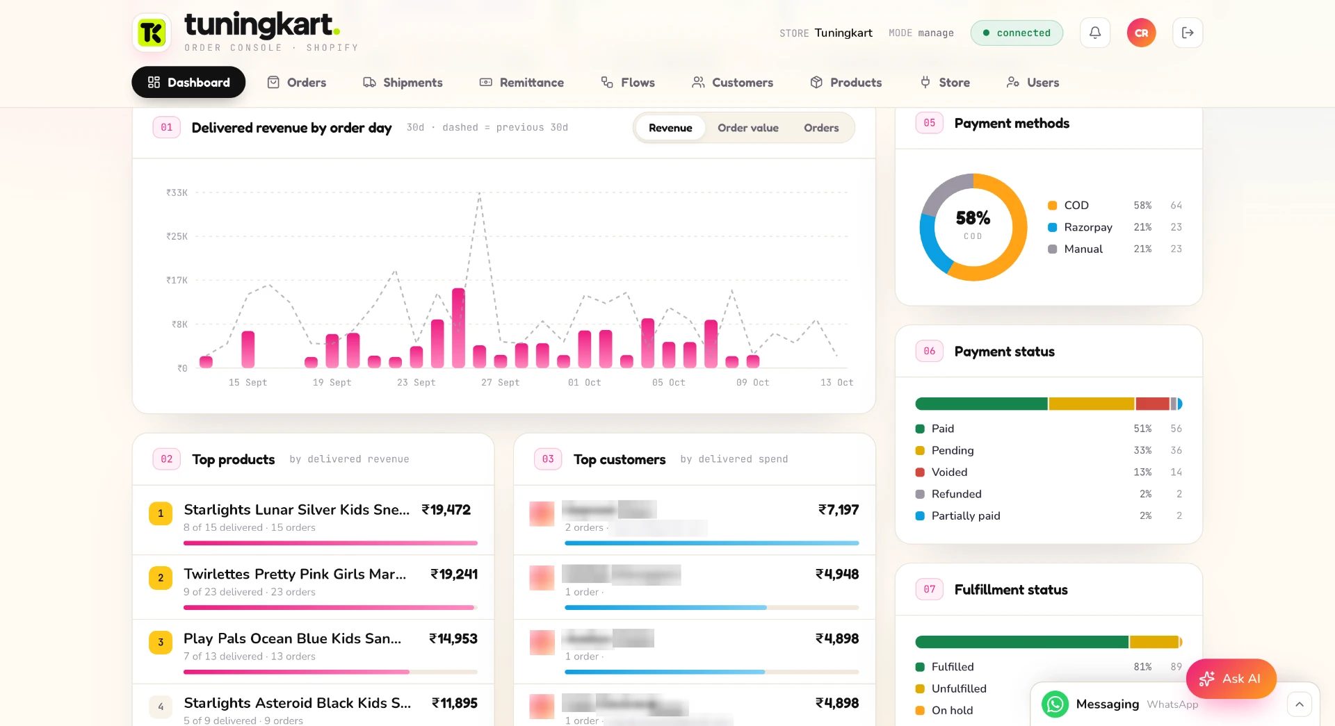1335x726 pixels.
Task: Open Twirlettes Pretty Pink Girls product row
Action: click(x=314, y=587)
